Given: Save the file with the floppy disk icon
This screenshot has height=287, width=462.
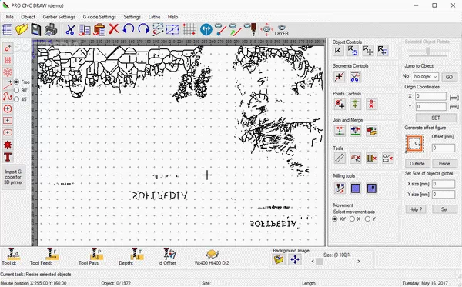Looking at the screenshot, I should click(36, 29).
